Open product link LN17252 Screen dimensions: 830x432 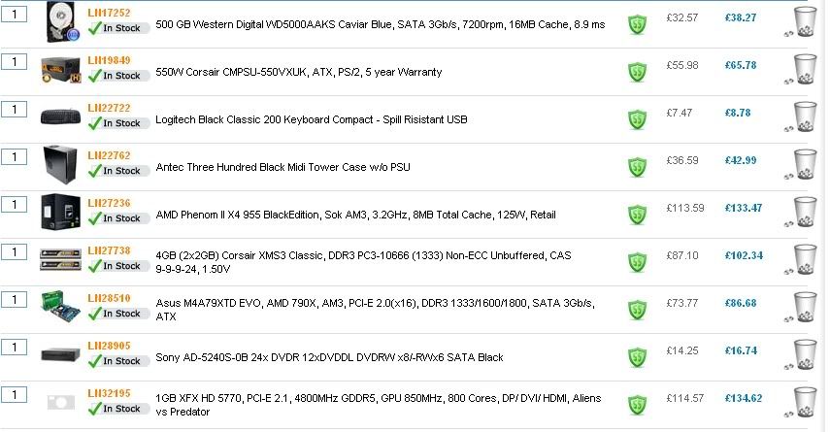pos(109,13)
